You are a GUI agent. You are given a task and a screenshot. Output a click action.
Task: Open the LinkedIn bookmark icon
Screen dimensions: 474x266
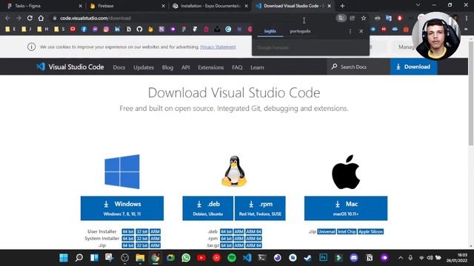coord(117,30)
